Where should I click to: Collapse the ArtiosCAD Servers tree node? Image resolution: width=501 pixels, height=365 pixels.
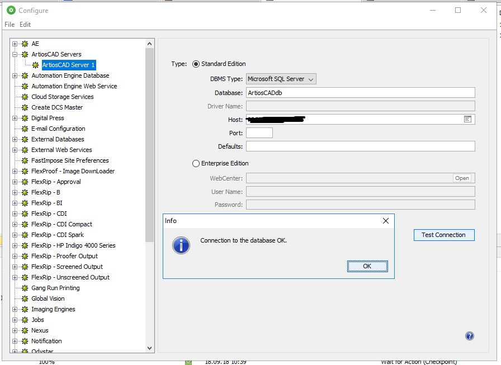point(15,54)
